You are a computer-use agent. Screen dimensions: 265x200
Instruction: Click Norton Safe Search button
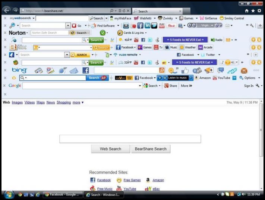(79, 33)
